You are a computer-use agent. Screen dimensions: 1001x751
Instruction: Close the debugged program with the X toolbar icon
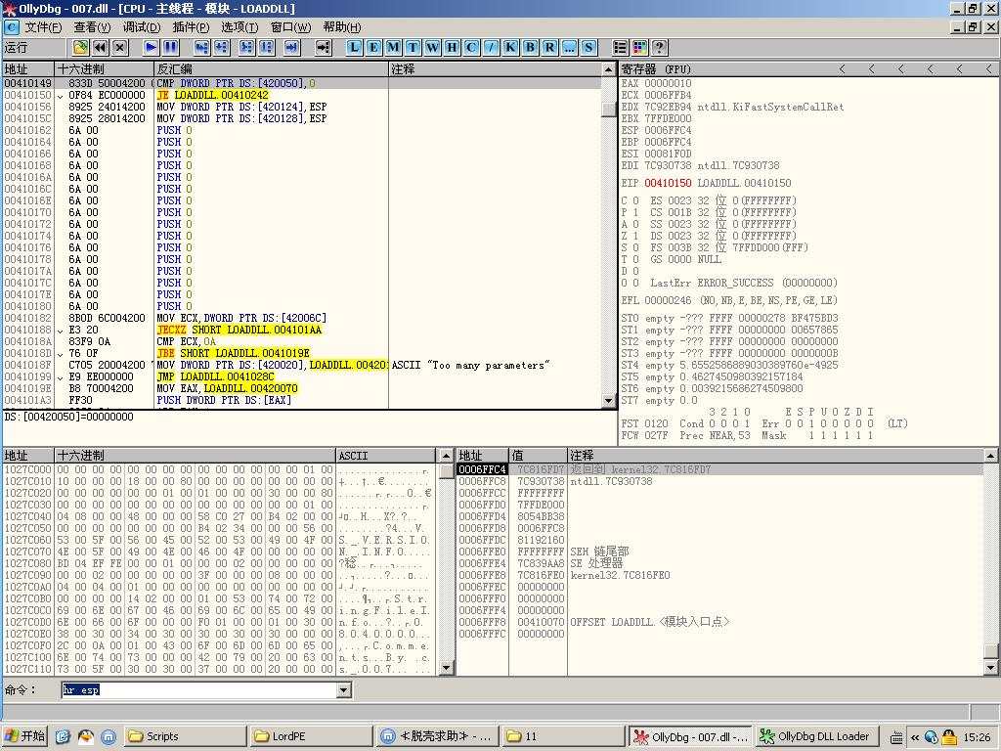click(120, 48)
